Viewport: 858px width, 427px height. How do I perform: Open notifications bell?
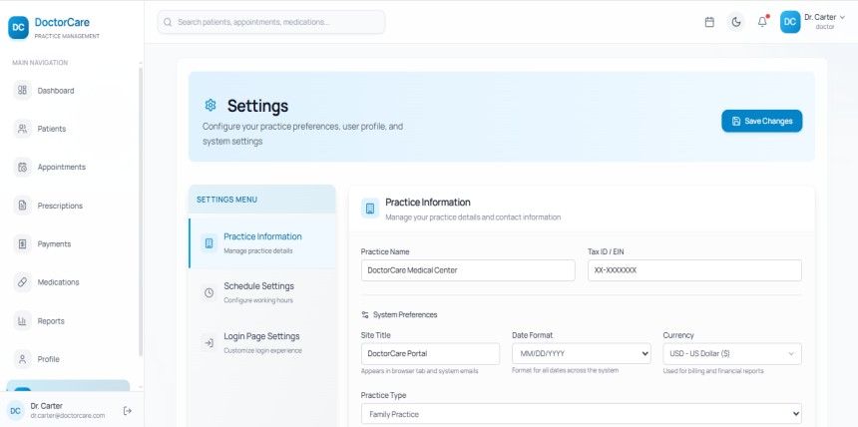[x=762, y=22]
